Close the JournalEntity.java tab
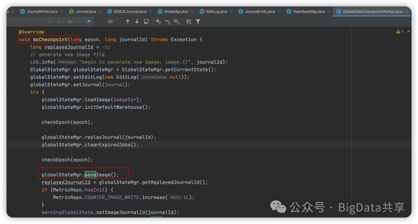Image resolution: width=418 pixels, height=224 pixels. [279, 12]
